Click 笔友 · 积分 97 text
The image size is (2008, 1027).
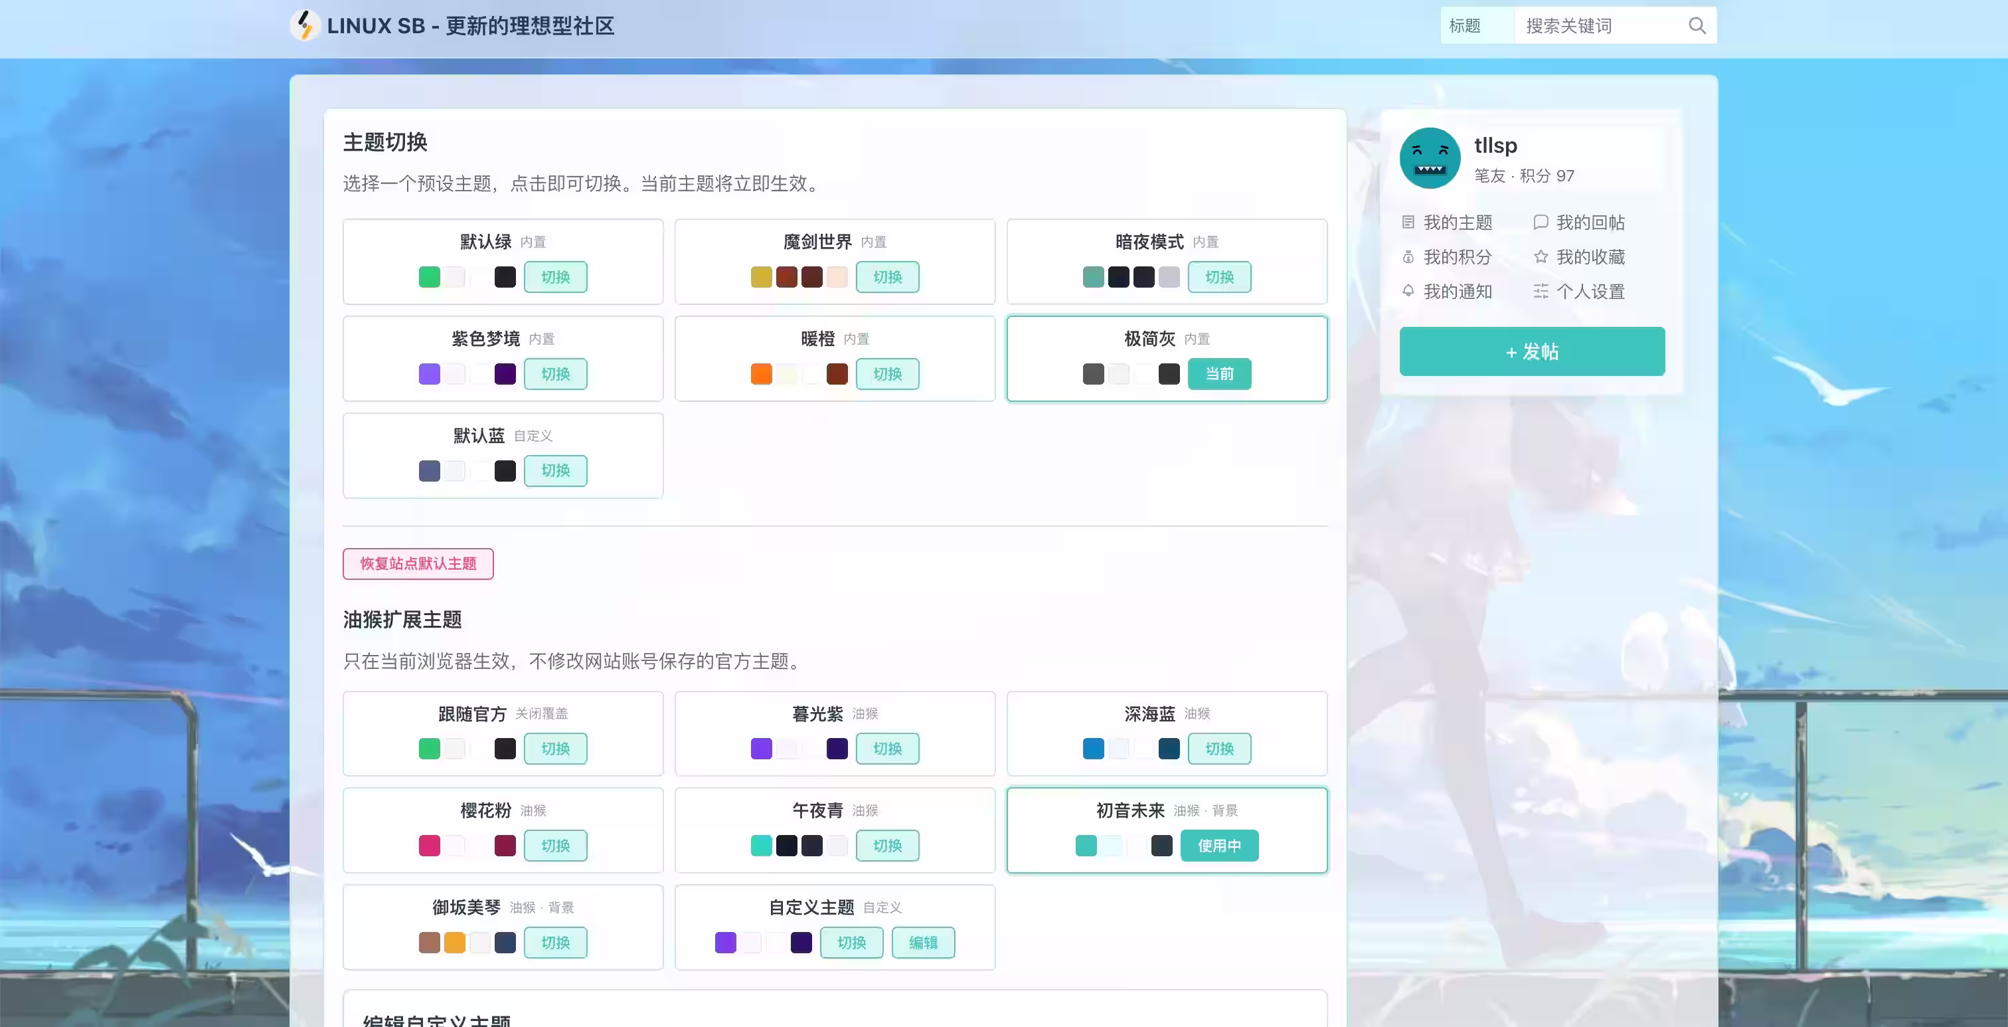1524,175
